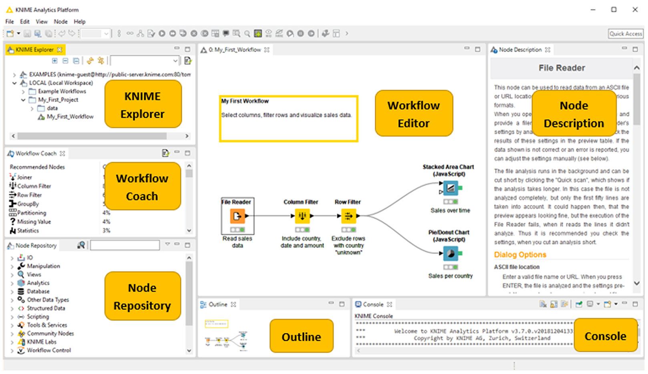Select the Node Description tab
Image resolution: width=648 pixels, height=374 pixels.
[521, 50]
